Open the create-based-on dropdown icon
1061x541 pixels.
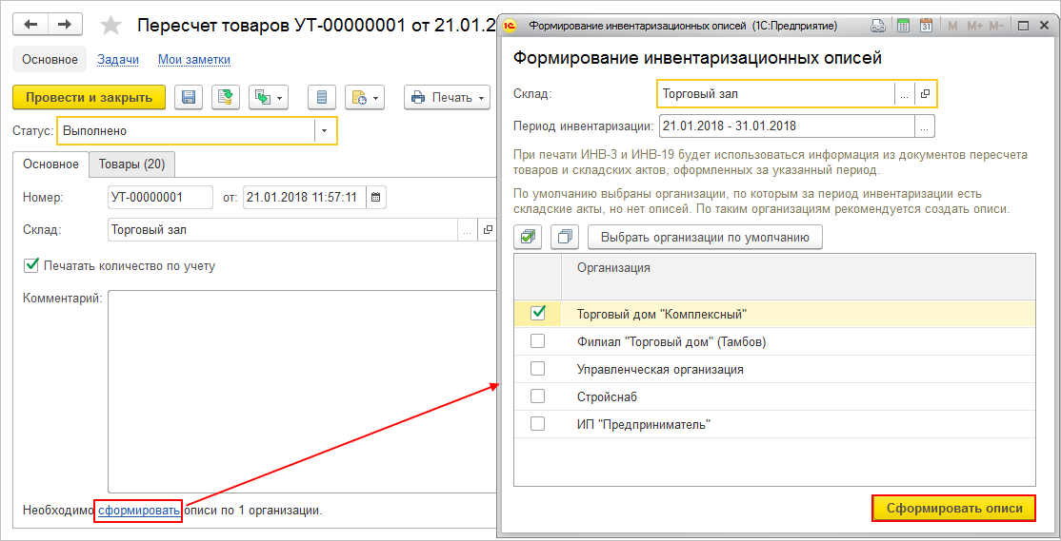269,97
